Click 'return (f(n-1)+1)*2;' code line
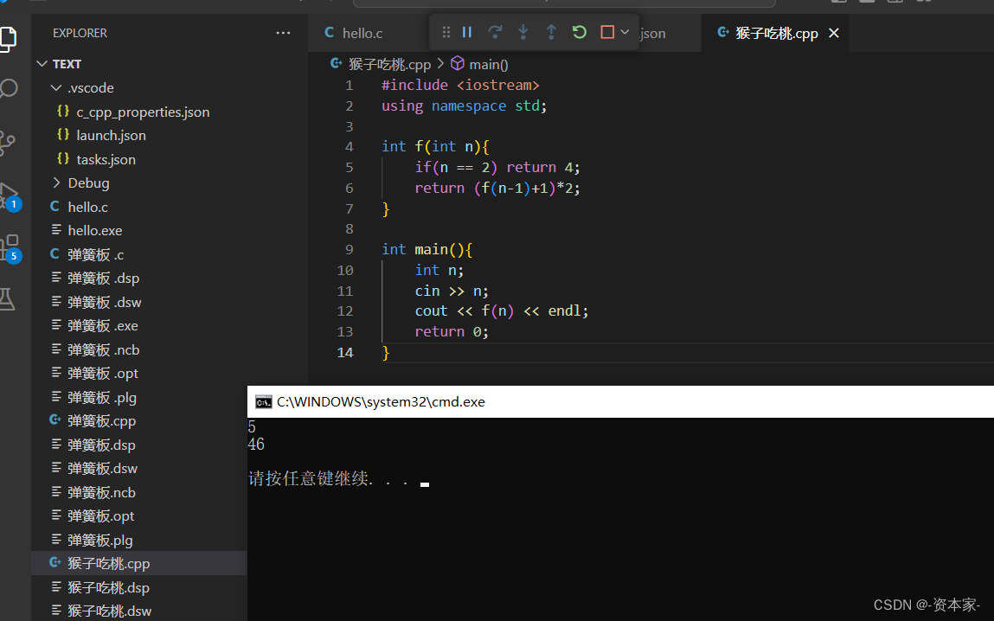Viewport: 994px width, 621px height. [497, 189]
